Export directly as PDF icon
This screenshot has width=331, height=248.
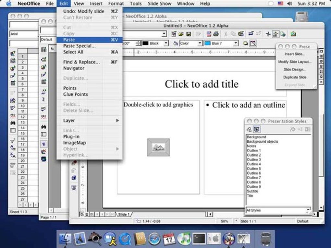[209, 34]
